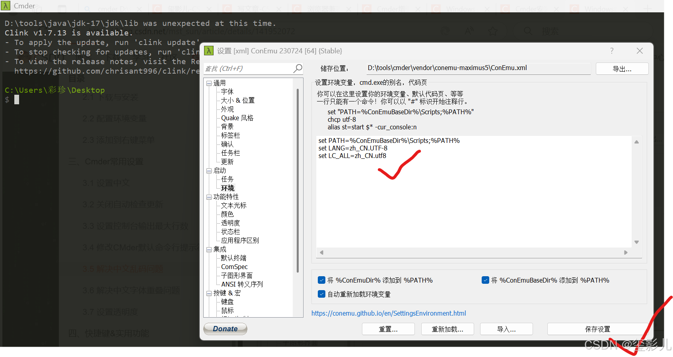Select 标签栏 in settings tree

click(231, 135)
